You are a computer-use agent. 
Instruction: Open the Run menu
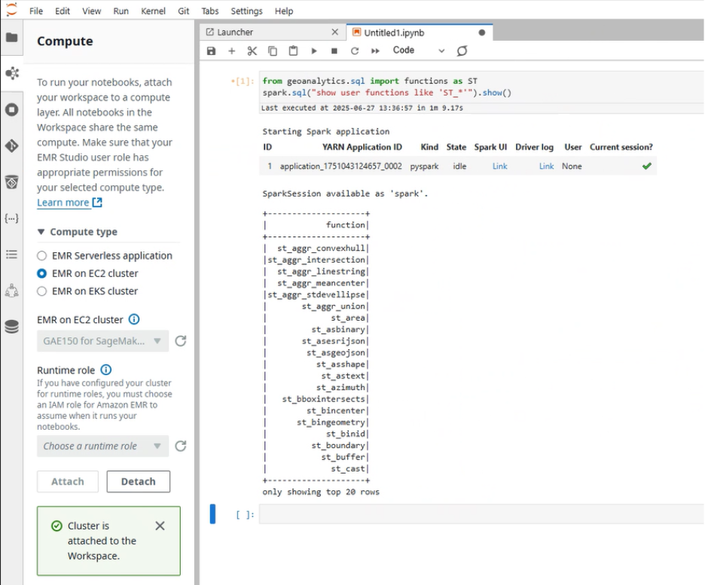point(121,11)
